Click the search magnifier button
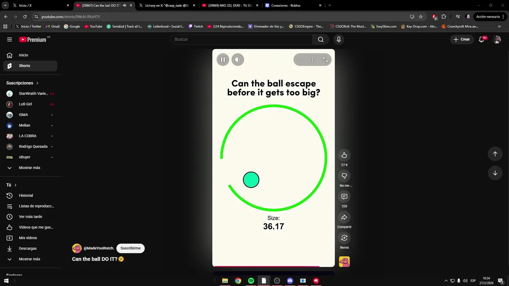509x286 pixels. (321, 39)
